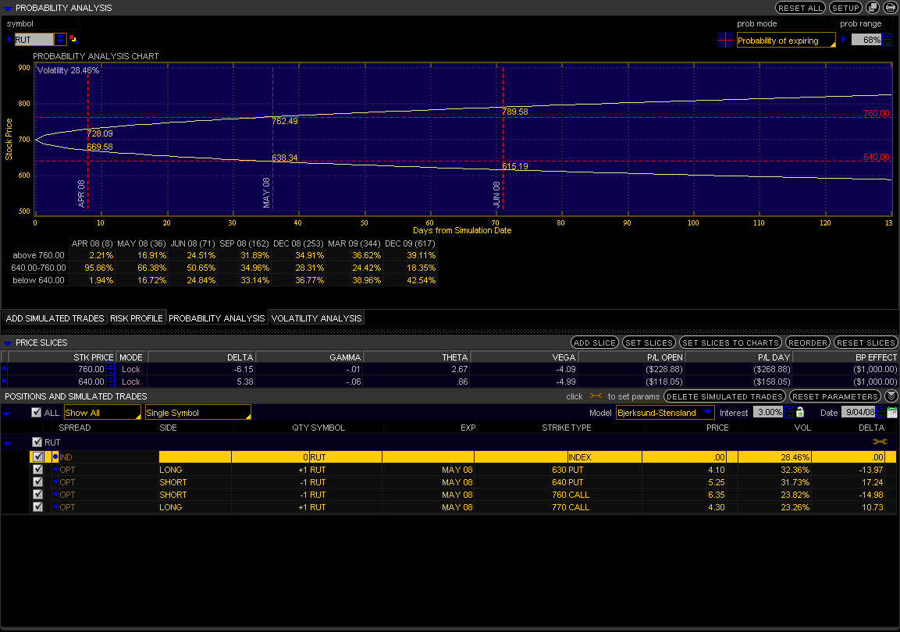The width and height of the screenshot is (900, 632).
Task: Click the colored link icon beside symbol
Action: [73, 39]
